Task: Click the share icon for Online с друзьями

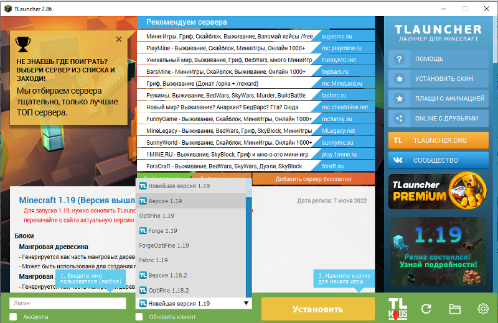Action: [399, 118]
